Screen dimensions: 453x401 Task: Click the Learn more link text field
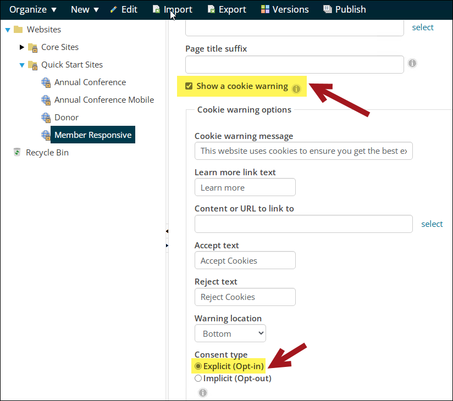[x=245, y=187]
